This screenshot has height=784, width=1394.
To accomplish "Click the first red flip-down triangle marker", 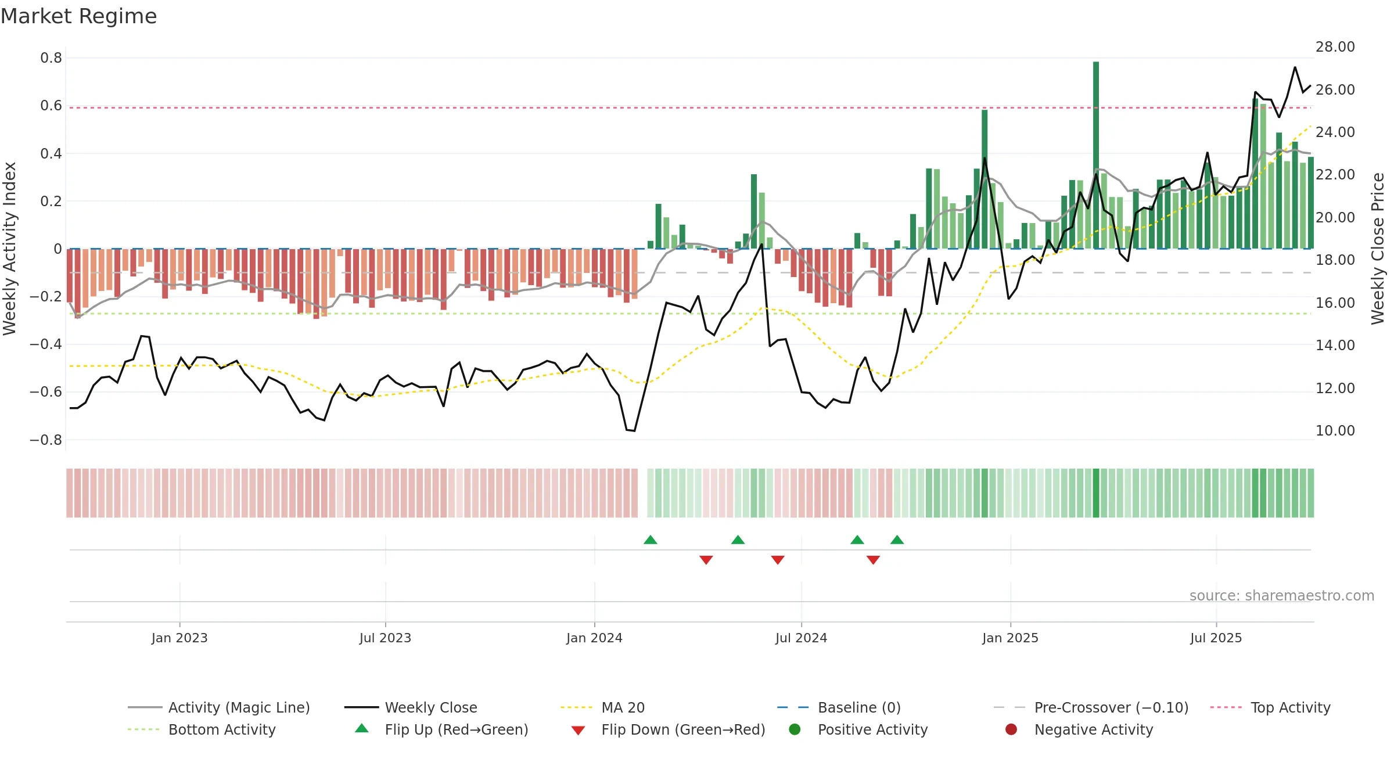I will coord(706,560).
